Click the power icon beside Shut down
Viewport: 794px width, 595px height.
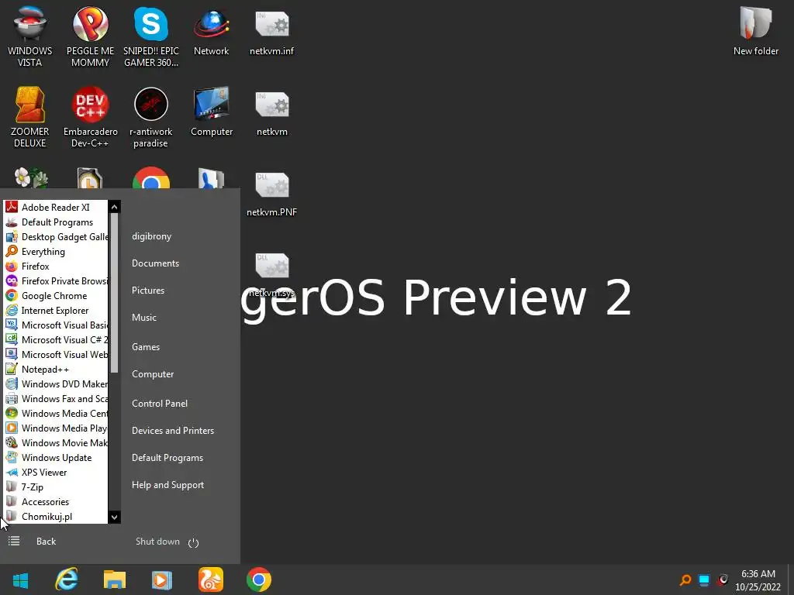tap(193, 542)
